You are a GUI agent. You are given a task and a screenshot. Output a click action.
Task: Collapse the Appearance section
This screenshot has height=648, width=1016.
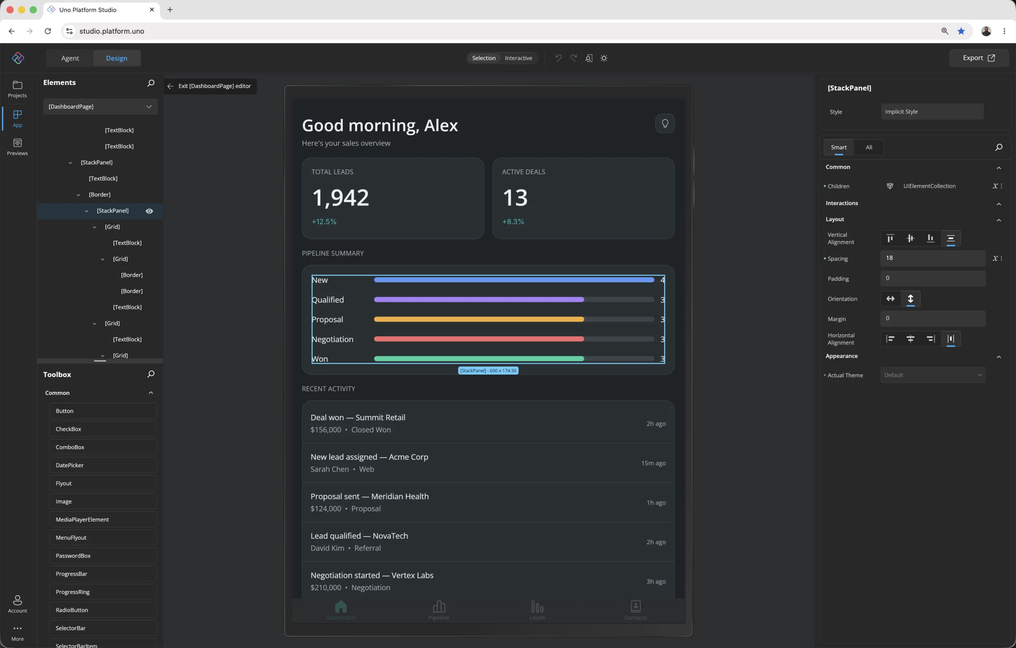click(998, 356)
